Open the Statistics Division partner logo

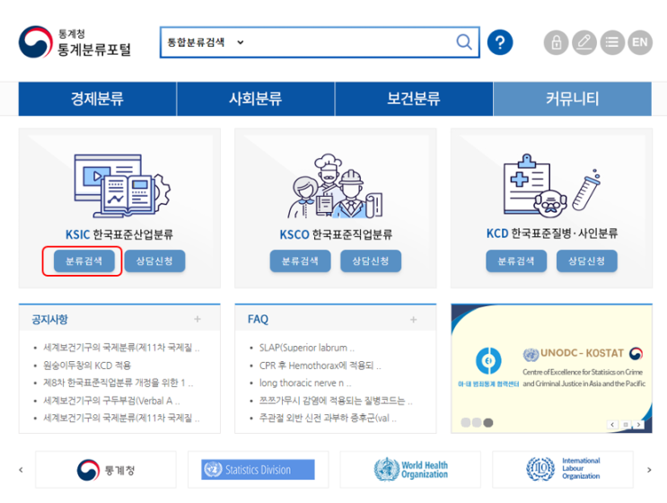259,470
